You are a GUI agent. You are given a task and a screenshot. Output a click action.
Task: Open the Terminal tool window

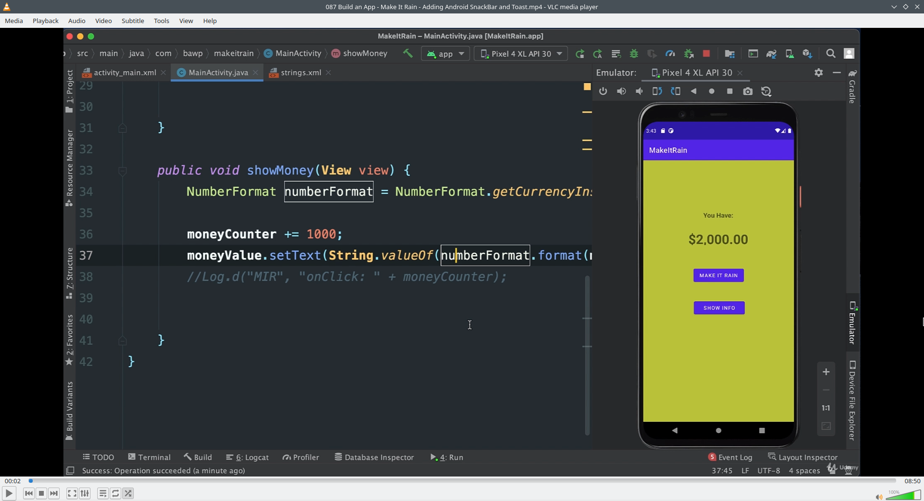click(x=149, y=457)
